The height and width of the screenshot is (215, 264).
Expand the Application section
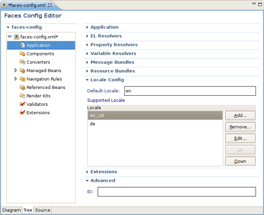coord(87,27)
